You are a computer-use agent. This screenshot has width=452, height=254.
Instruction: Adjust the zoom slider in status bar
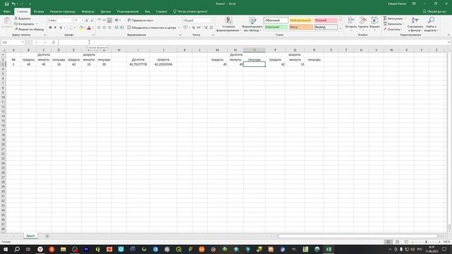click(426, 242)
